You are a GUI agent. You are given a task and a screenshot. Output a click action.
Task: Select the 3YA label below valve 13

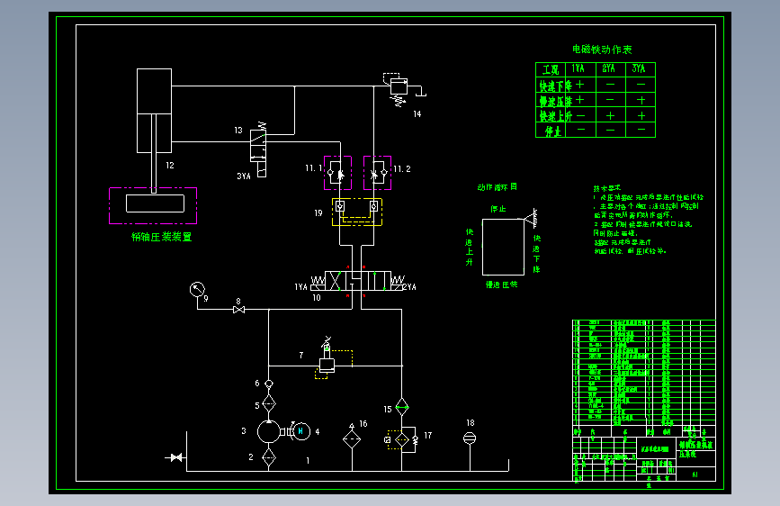coord(244,176)
